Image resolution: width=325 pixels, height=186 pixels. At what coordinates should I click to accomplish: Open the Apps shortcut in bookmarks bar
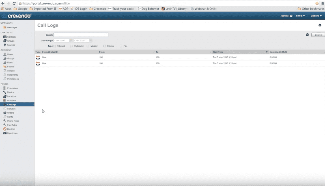click(6, 9)
